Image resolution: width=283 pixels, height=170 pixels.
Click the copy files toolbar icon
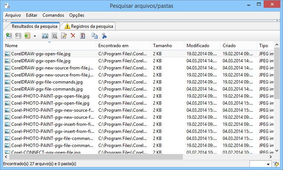pos(94,36)
